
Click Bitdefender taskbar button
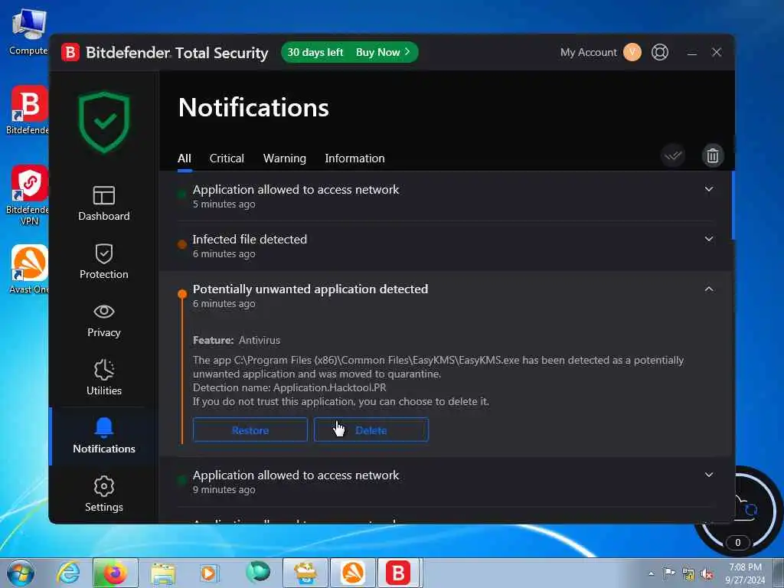[398, 573]
